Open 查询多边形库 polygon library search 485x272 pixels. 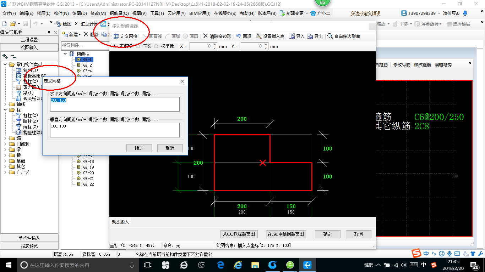(x=344, y=36)
